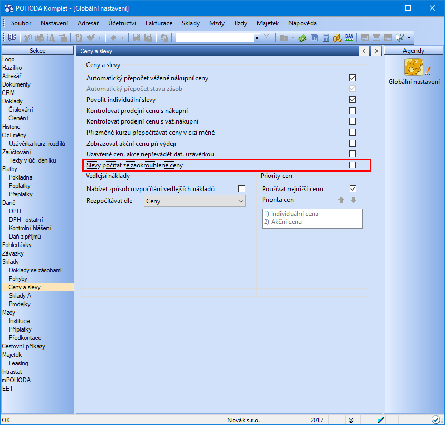Open the Nápověda menu
This screenshot has height=425, width=445.
click(x=303, y=23)
